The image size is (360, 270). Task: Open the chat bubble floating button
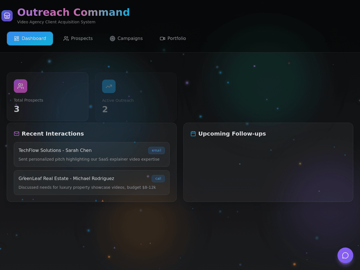point(345,255)
